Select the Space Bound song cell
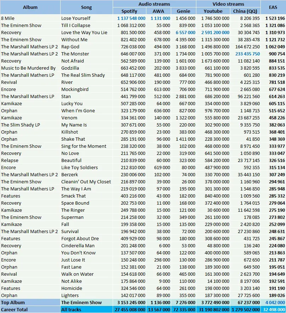 click(x=86, y=203)
